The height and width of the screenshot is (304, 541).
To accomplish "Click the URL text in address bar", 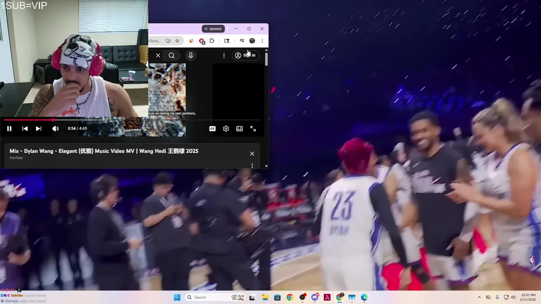I will click(155, 41).
